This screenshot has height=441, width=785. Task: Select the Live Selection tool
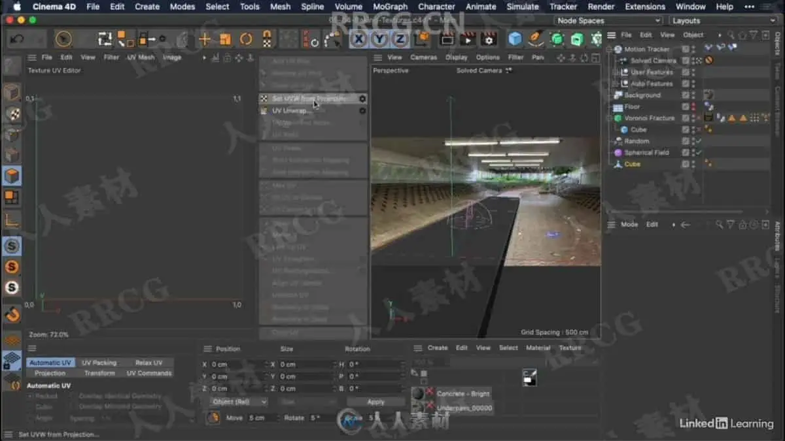point(63,39)
